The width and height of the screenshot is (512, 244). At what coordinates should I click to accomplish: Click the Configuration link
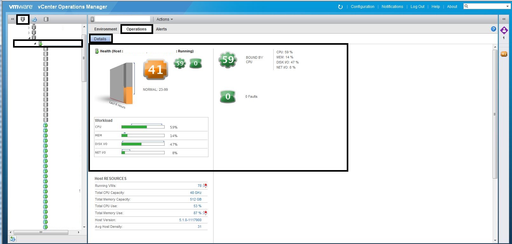coord(362,7)
